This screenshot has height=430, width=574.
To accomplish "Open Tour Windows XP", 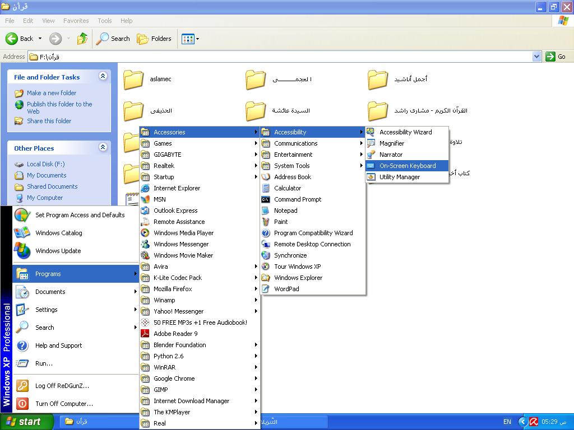I will tap(313, 267).
